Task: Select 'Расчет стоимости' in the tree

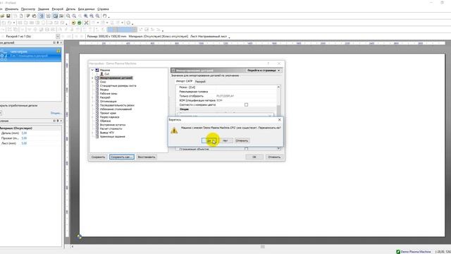Action: point(111,128)
